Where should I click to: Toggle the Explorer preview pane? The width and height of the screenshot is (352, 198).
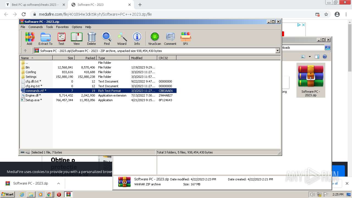(317, 57)
